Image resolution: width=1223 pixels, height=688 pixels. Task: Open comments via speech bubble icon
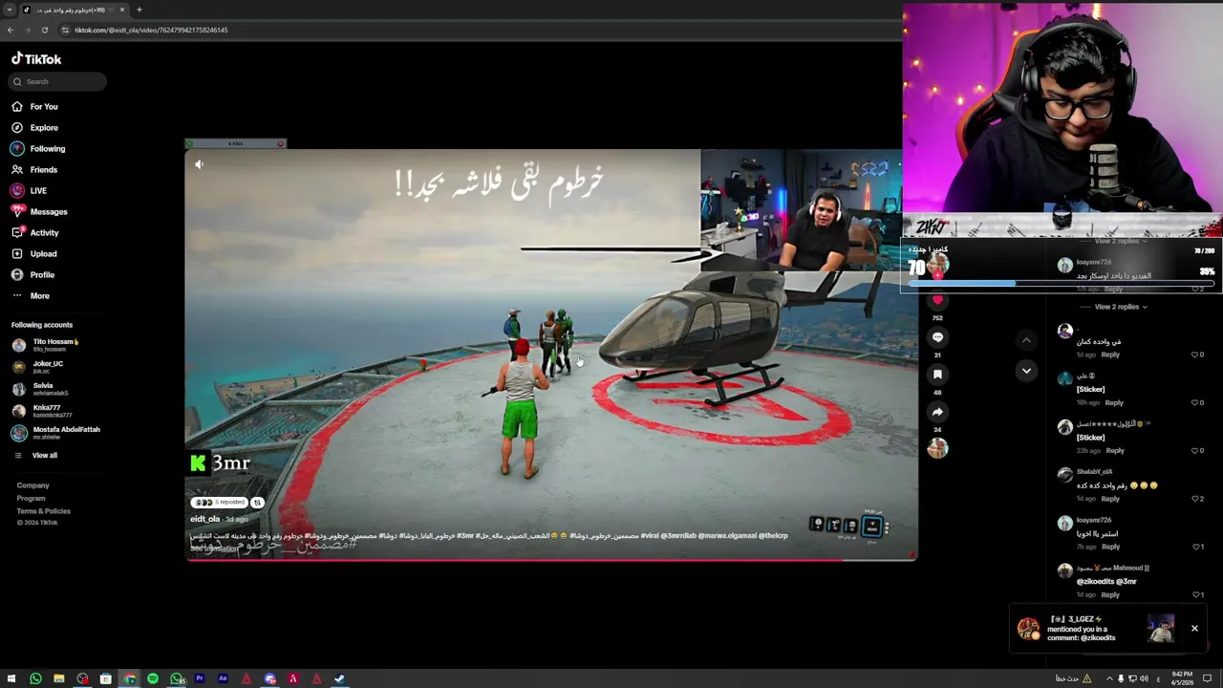[x=937, y=337]
